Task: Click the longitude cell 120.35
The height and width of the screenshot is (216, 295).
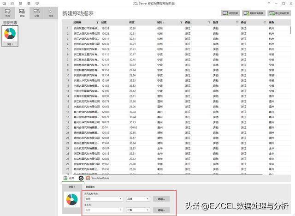Action: click(105, 29)
